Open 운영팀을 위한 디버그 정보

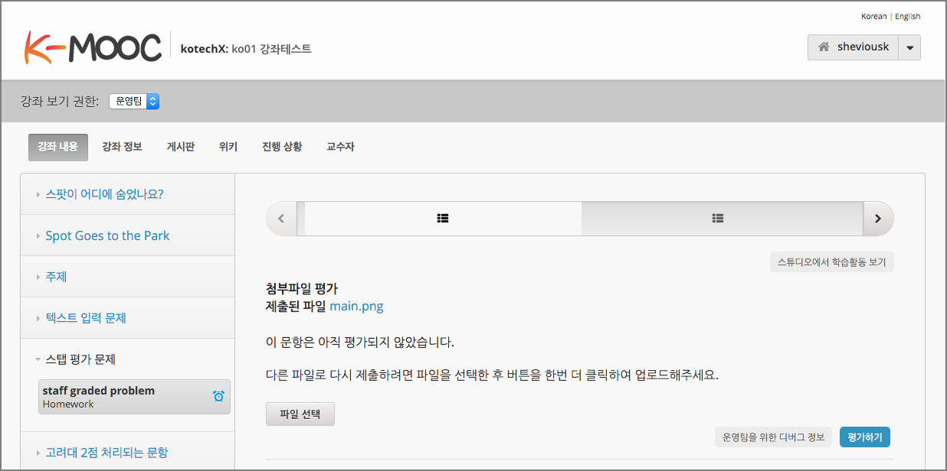(773, 437)
